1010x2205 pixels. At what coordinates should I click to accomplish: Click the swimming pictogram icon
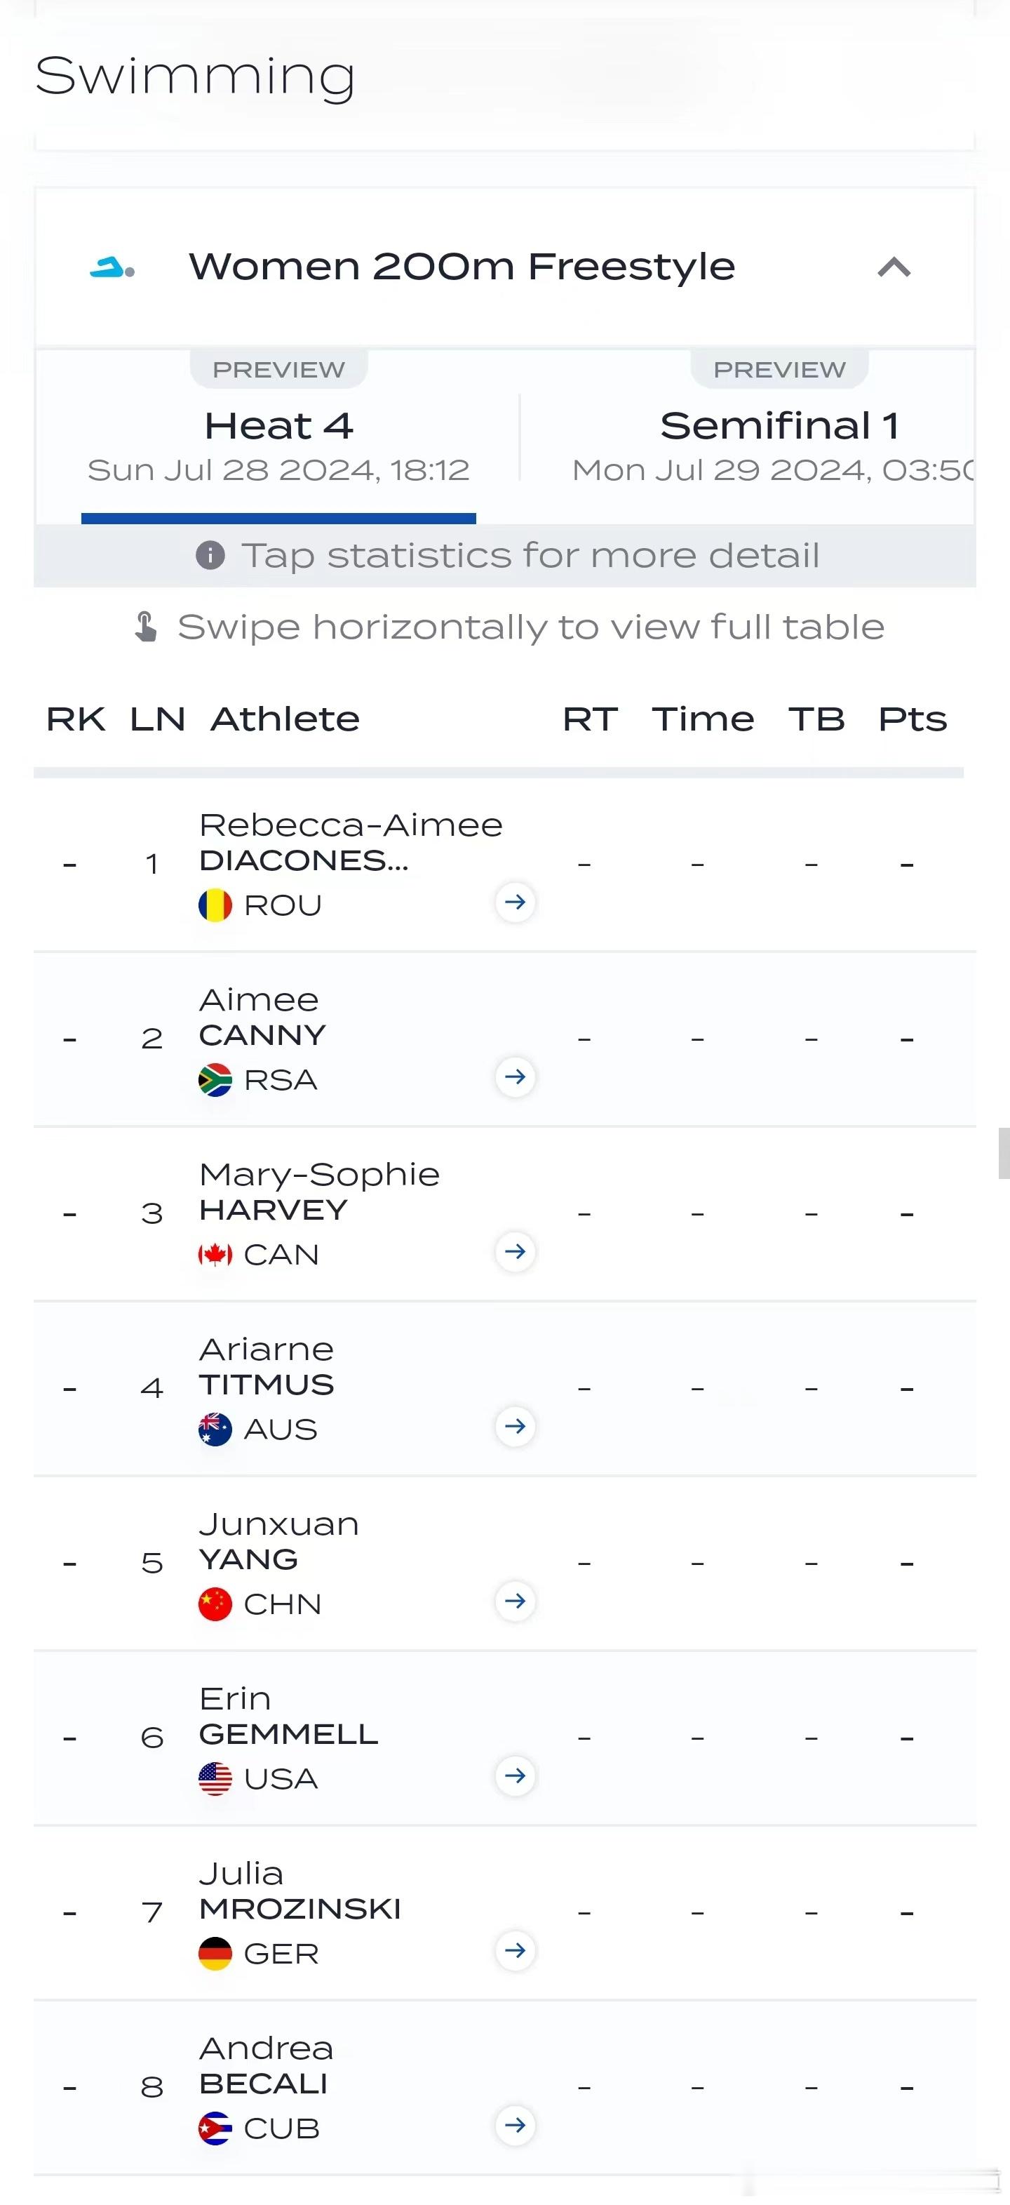(112, 268)
